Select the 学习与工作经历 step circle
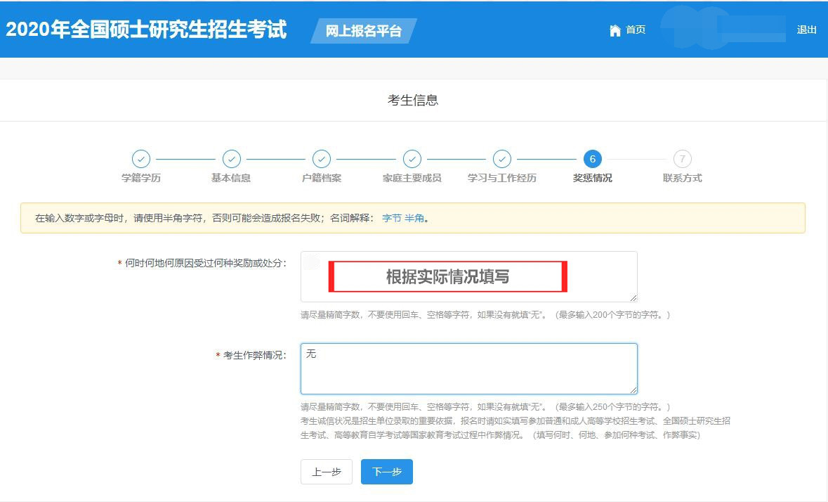 pyautogui.click(x=502, y=159)
